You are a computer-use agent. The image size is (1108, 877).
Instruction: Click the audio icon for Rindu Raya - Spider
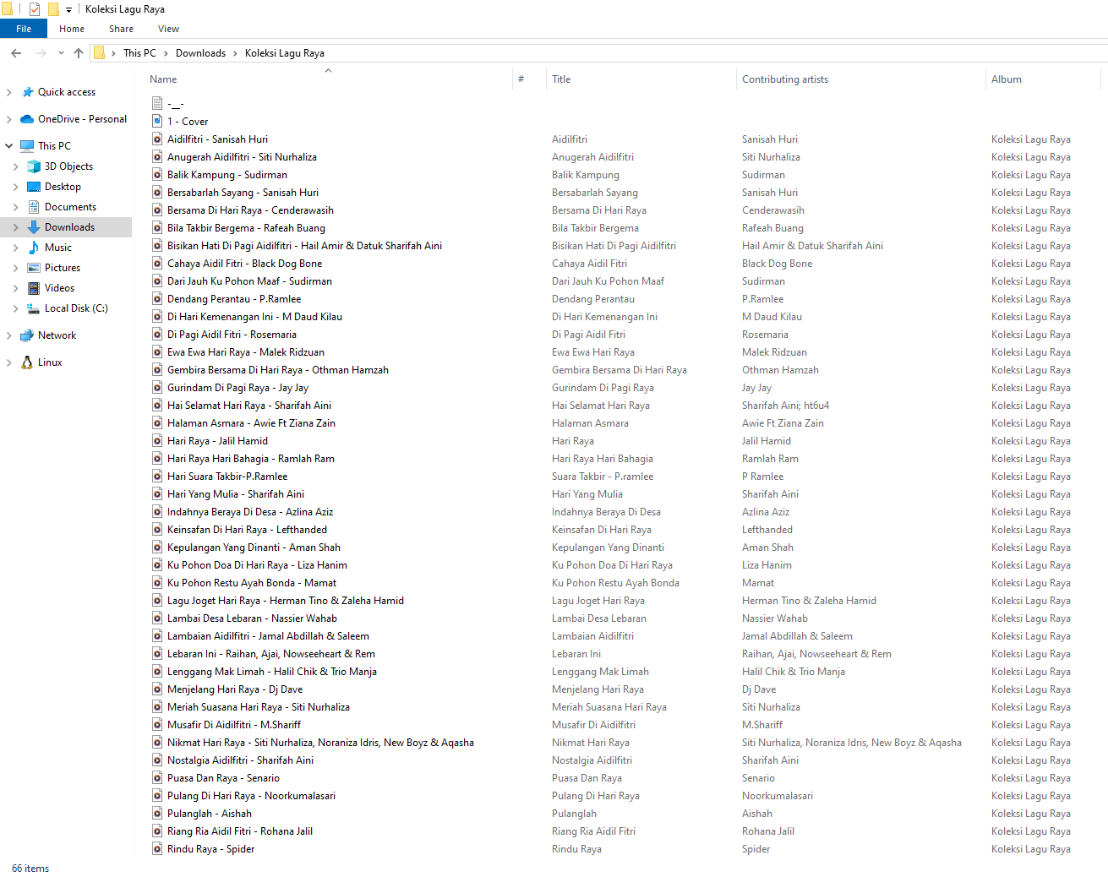pos(157,849)
